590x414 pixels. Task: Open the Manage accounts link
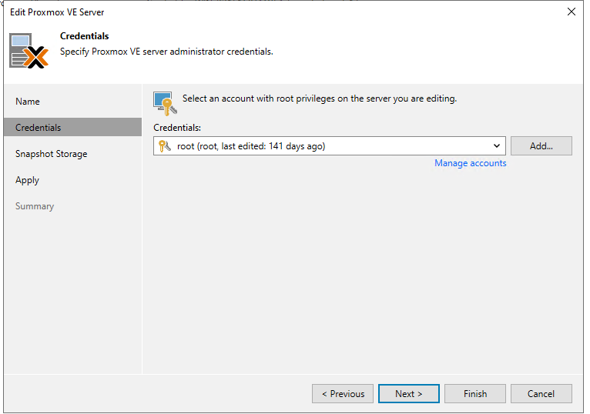470,163
